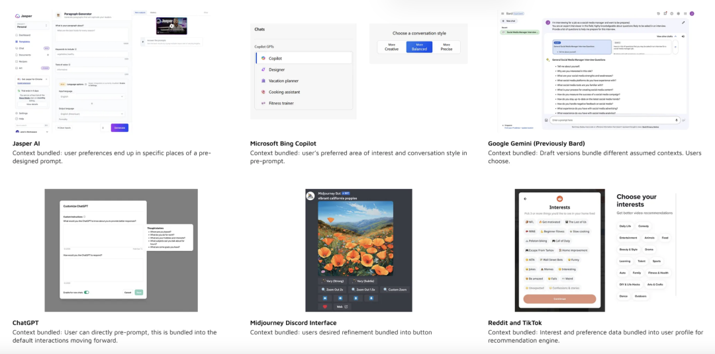Open Google apps grid icon in Bard
The image size is (715, 354).
[x=685, y=14]
